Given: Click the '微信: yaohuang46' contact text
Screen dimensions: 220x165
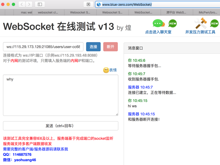Looking at the screenshot, I should point(20,160).
